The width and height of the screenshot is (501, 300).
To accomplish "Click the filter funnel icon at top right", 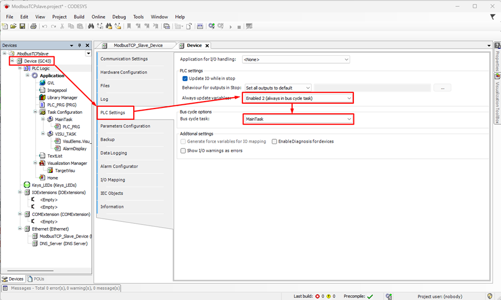I will [492, 17].
